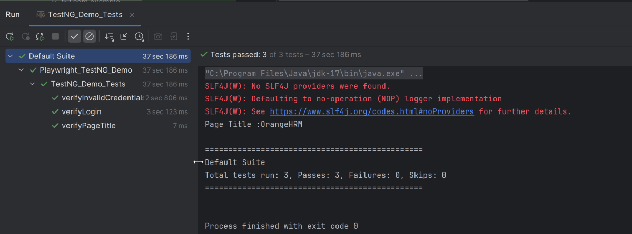Viewport: 632px width, 234px height.
Task: Select the verifyLogin test result
Action: coord(81,111)
